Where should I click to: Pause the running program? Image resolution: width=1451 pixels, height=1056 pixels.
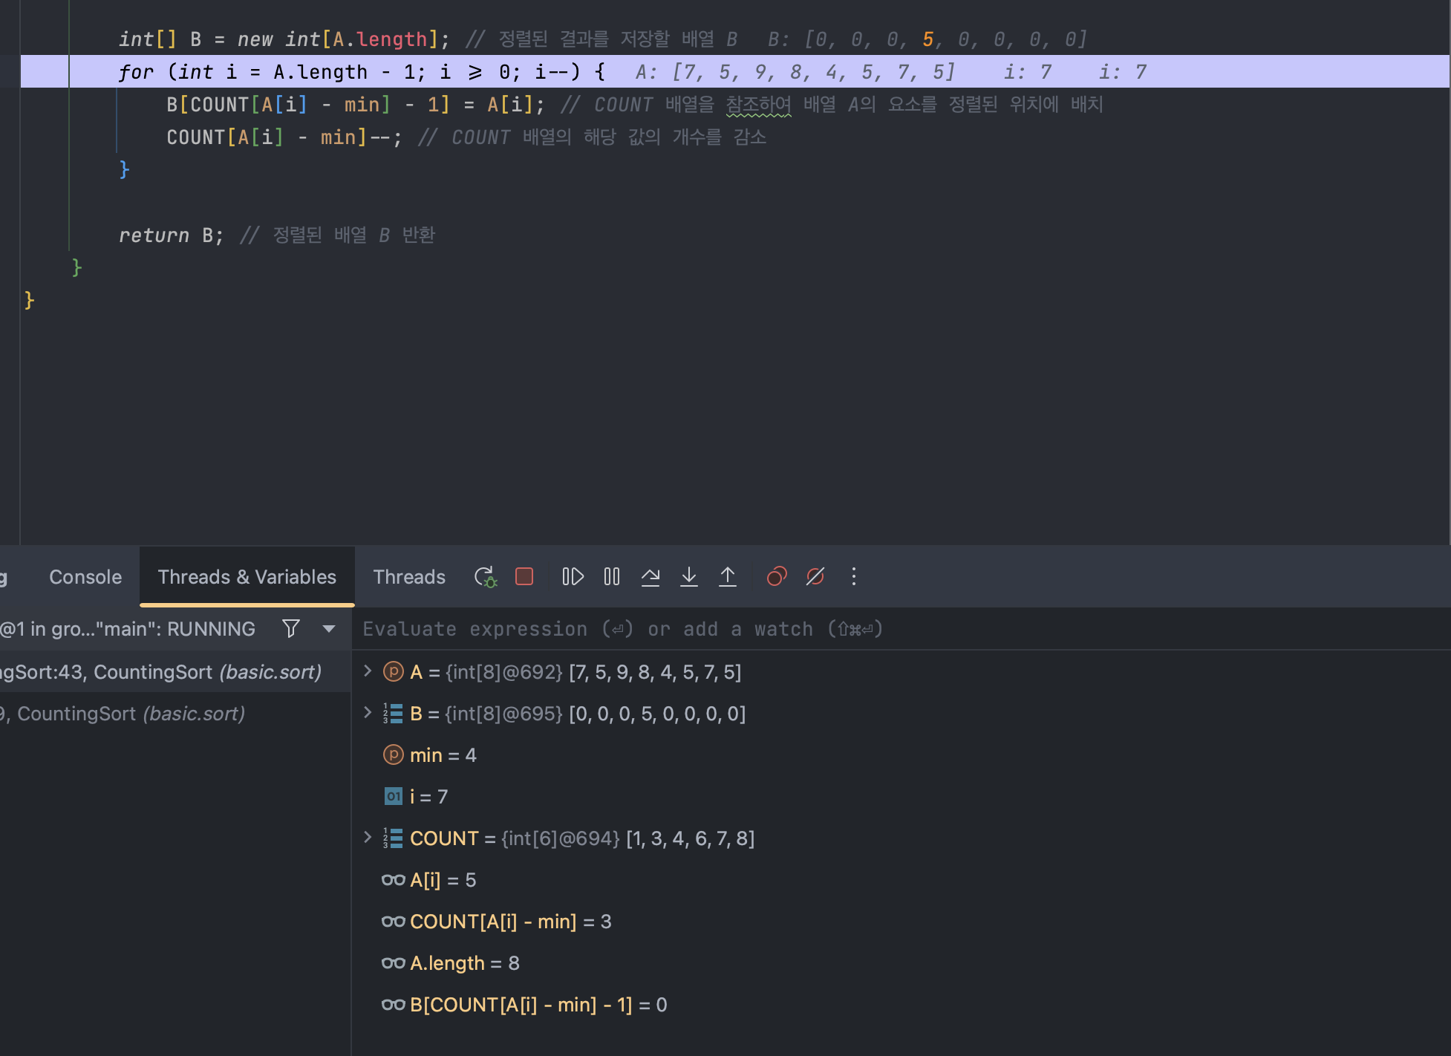point(612,577)
